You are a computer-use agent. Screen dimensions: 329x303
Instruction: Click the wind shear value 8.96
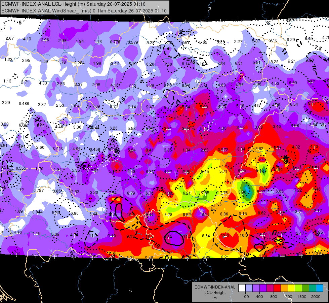[x=242, y=192]
